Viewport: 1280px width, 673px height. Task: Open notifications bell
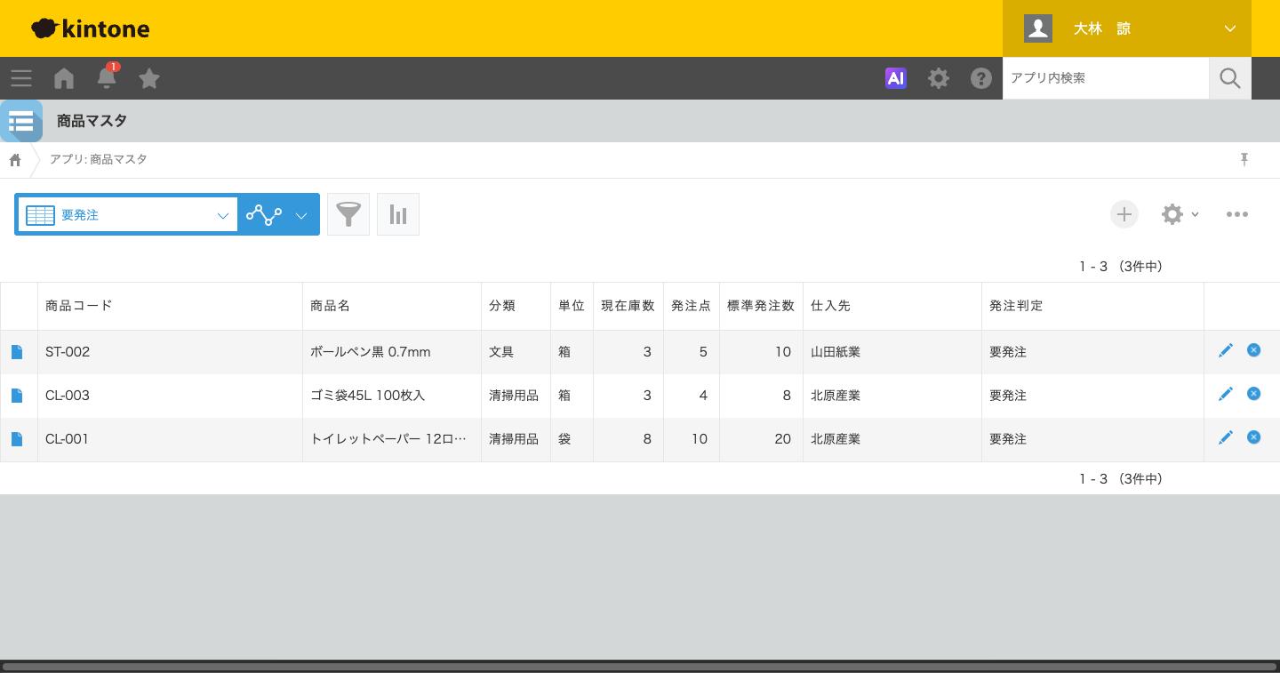[x=107, y=77]
